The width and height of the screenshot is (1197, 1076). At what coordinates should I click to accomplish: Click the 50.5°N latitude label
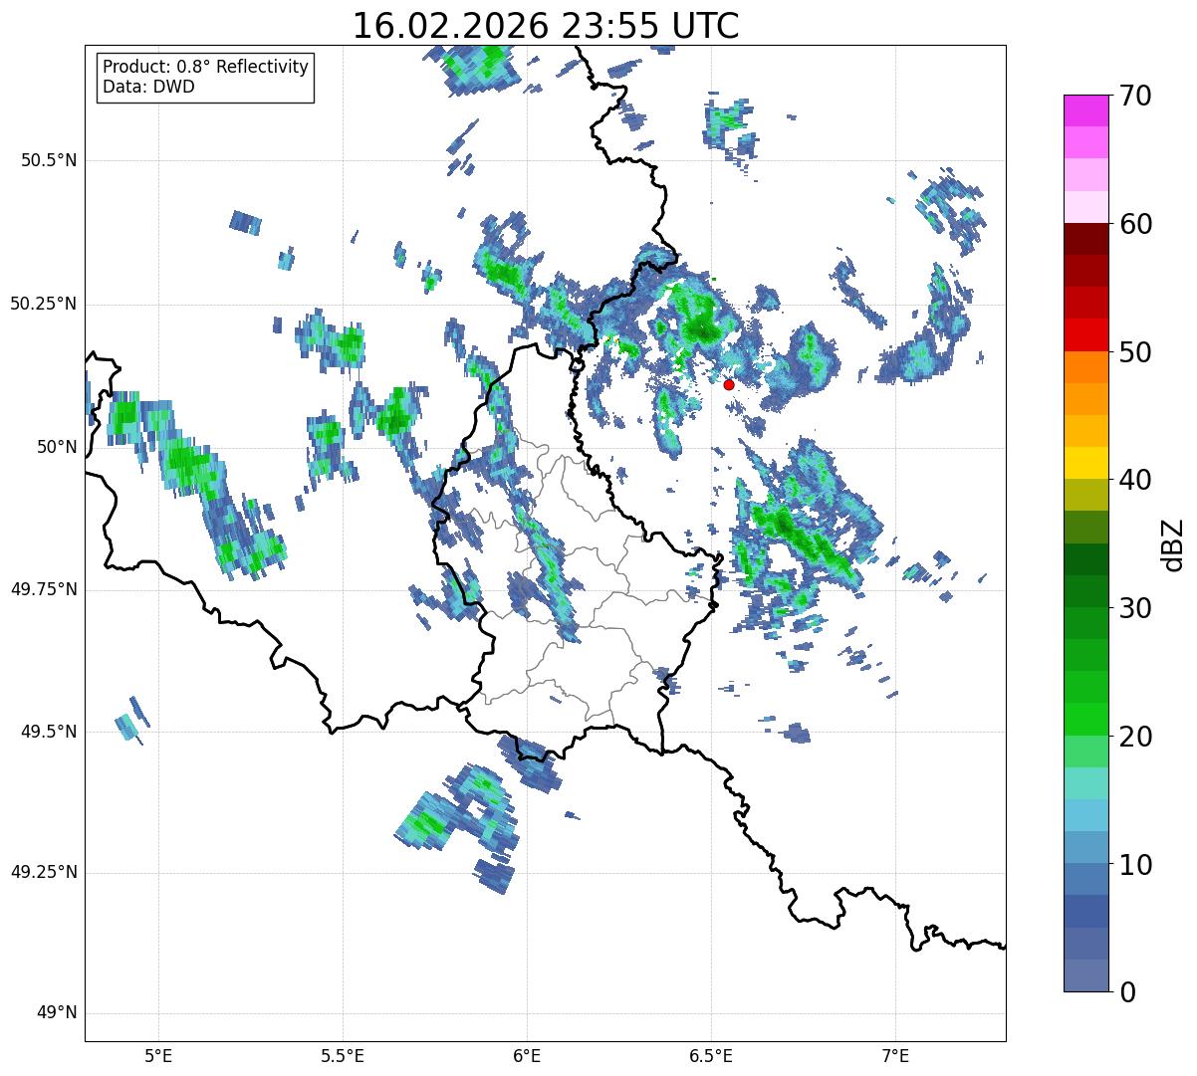tap(50, 160)
